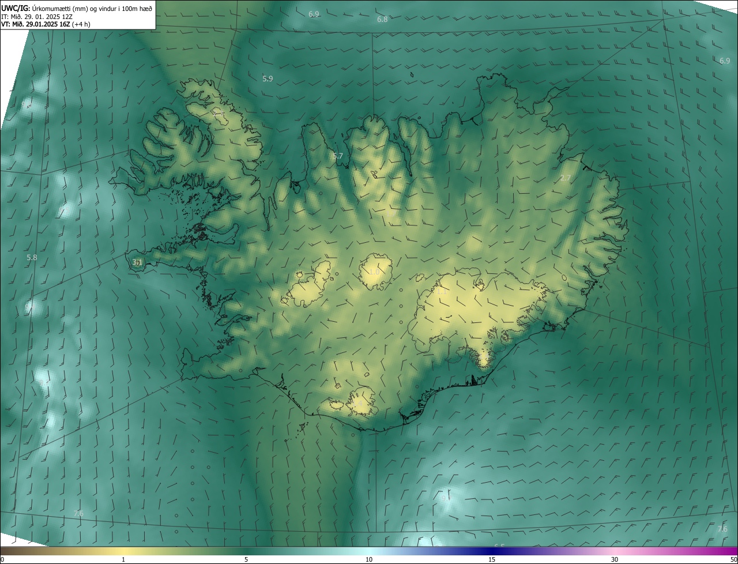This screenshot has width=738, height=564.
Task: Click the 5 tick label on the color scale
Action: point(246,559)
